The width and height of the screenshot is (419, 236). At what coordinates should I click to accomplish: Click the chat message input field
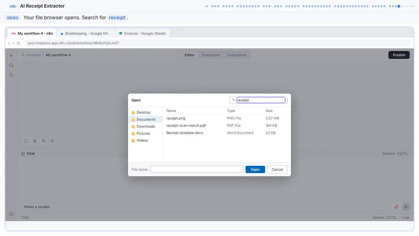click(x=206, y=207)
